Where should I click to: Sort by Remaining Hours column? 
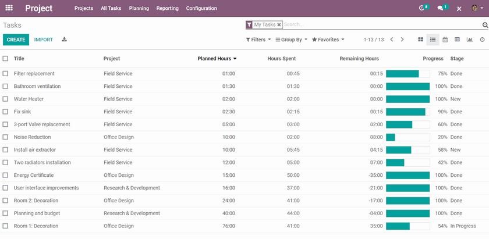coord(359,59)
